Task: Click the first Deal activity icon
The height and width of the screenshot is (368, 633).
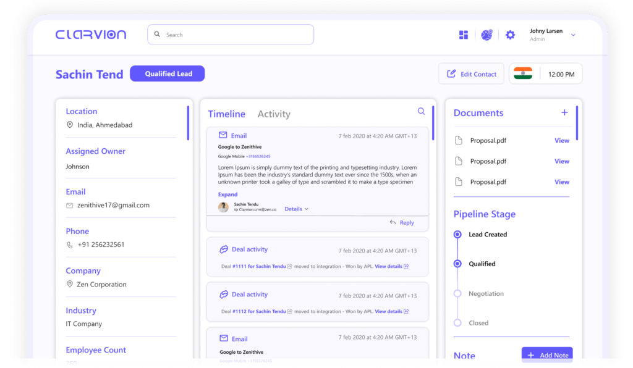Action: (224, 249)
